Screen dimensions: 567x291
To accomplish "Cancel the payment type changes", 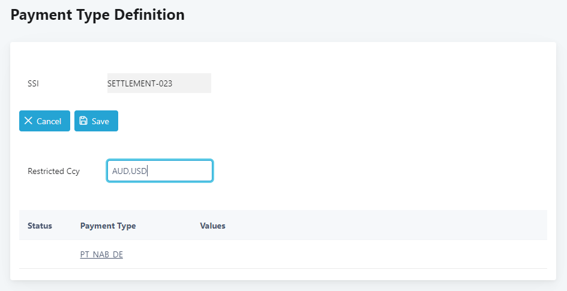I will 44,121.
